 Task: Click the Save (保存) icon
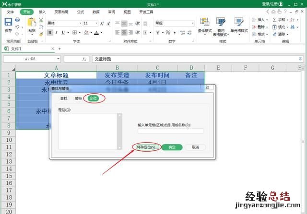click(8, 23)
